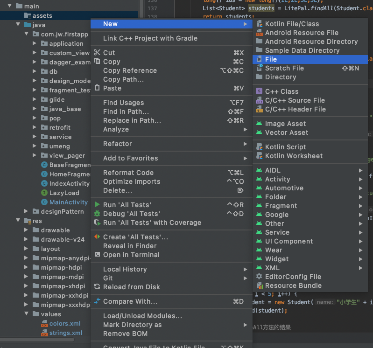Select the LazyLoad interface
373x348 pixels.
coord(64,193)
